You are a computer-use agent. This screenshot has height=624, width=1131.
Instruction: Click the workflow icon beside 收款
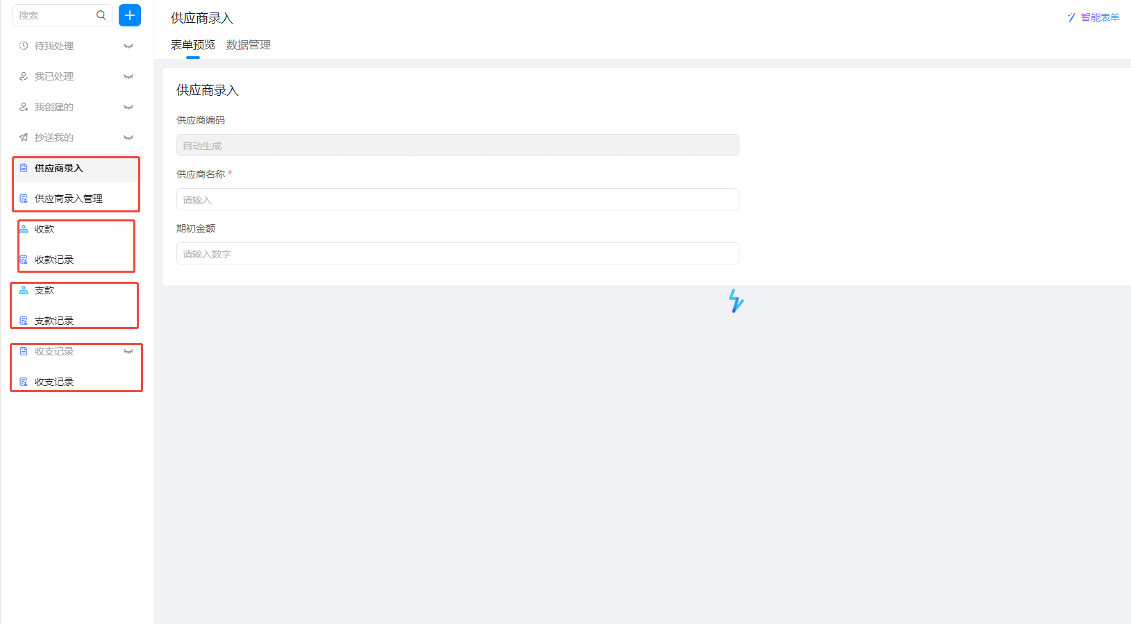[x=24, y=229]
